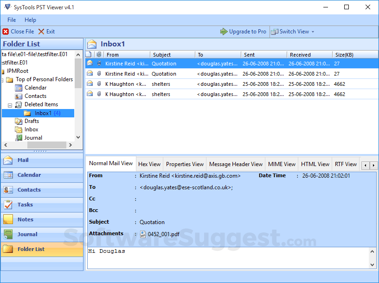Click envelope icon of second Kirstine Reid email
This screenshot has width=379, height=283.
point(90,73)
